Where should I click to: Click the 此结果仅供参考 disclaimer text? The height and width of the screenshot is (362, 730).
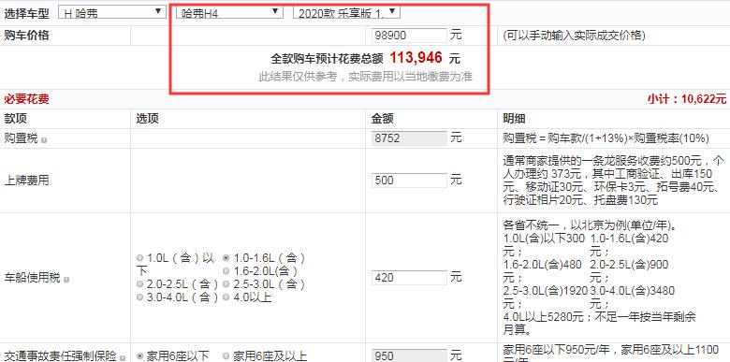365,77
